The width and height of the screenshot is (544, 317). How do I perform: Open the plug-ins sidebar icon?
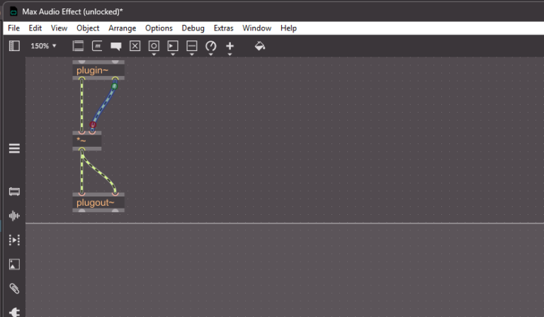click(x=14, y=312)
